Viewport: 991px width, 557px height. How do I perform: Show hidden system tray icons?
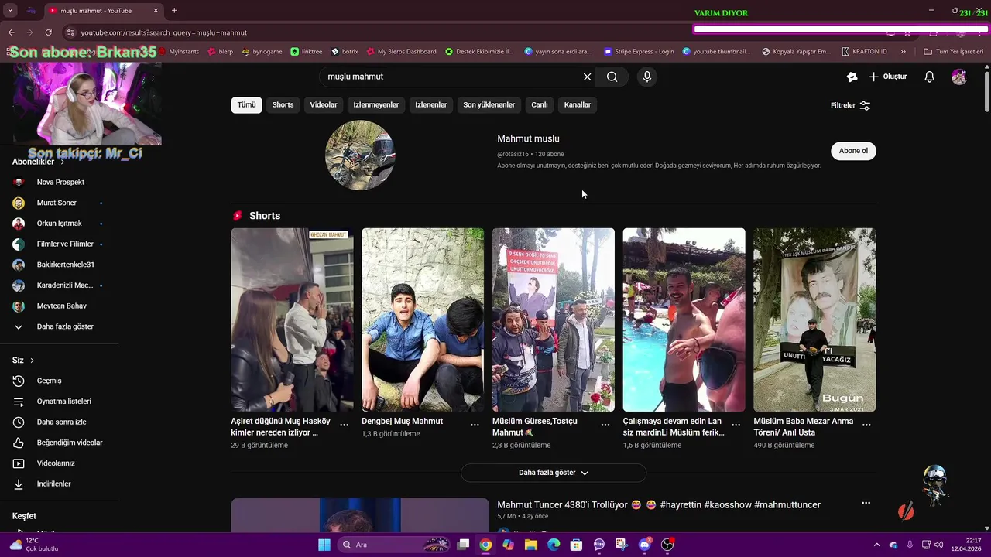tap(876, 545)
